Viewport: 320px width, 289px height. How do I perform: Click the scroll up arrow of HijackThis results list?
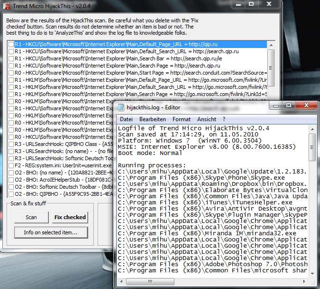tap(271, 45)
